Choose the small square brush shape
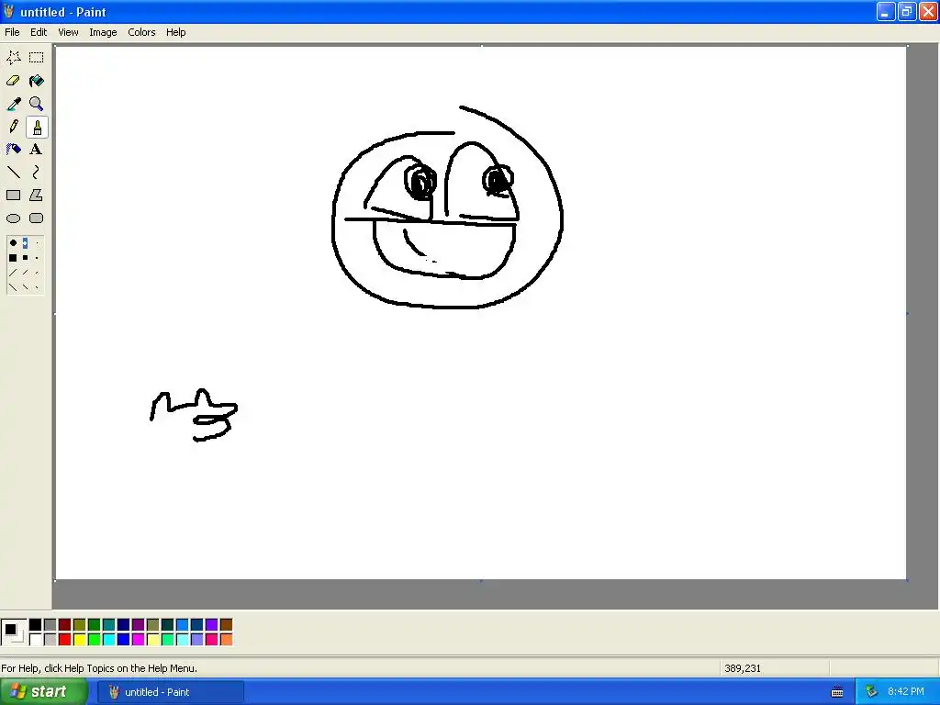Screen dimensions: 940x705 click(x=37, y=258)
